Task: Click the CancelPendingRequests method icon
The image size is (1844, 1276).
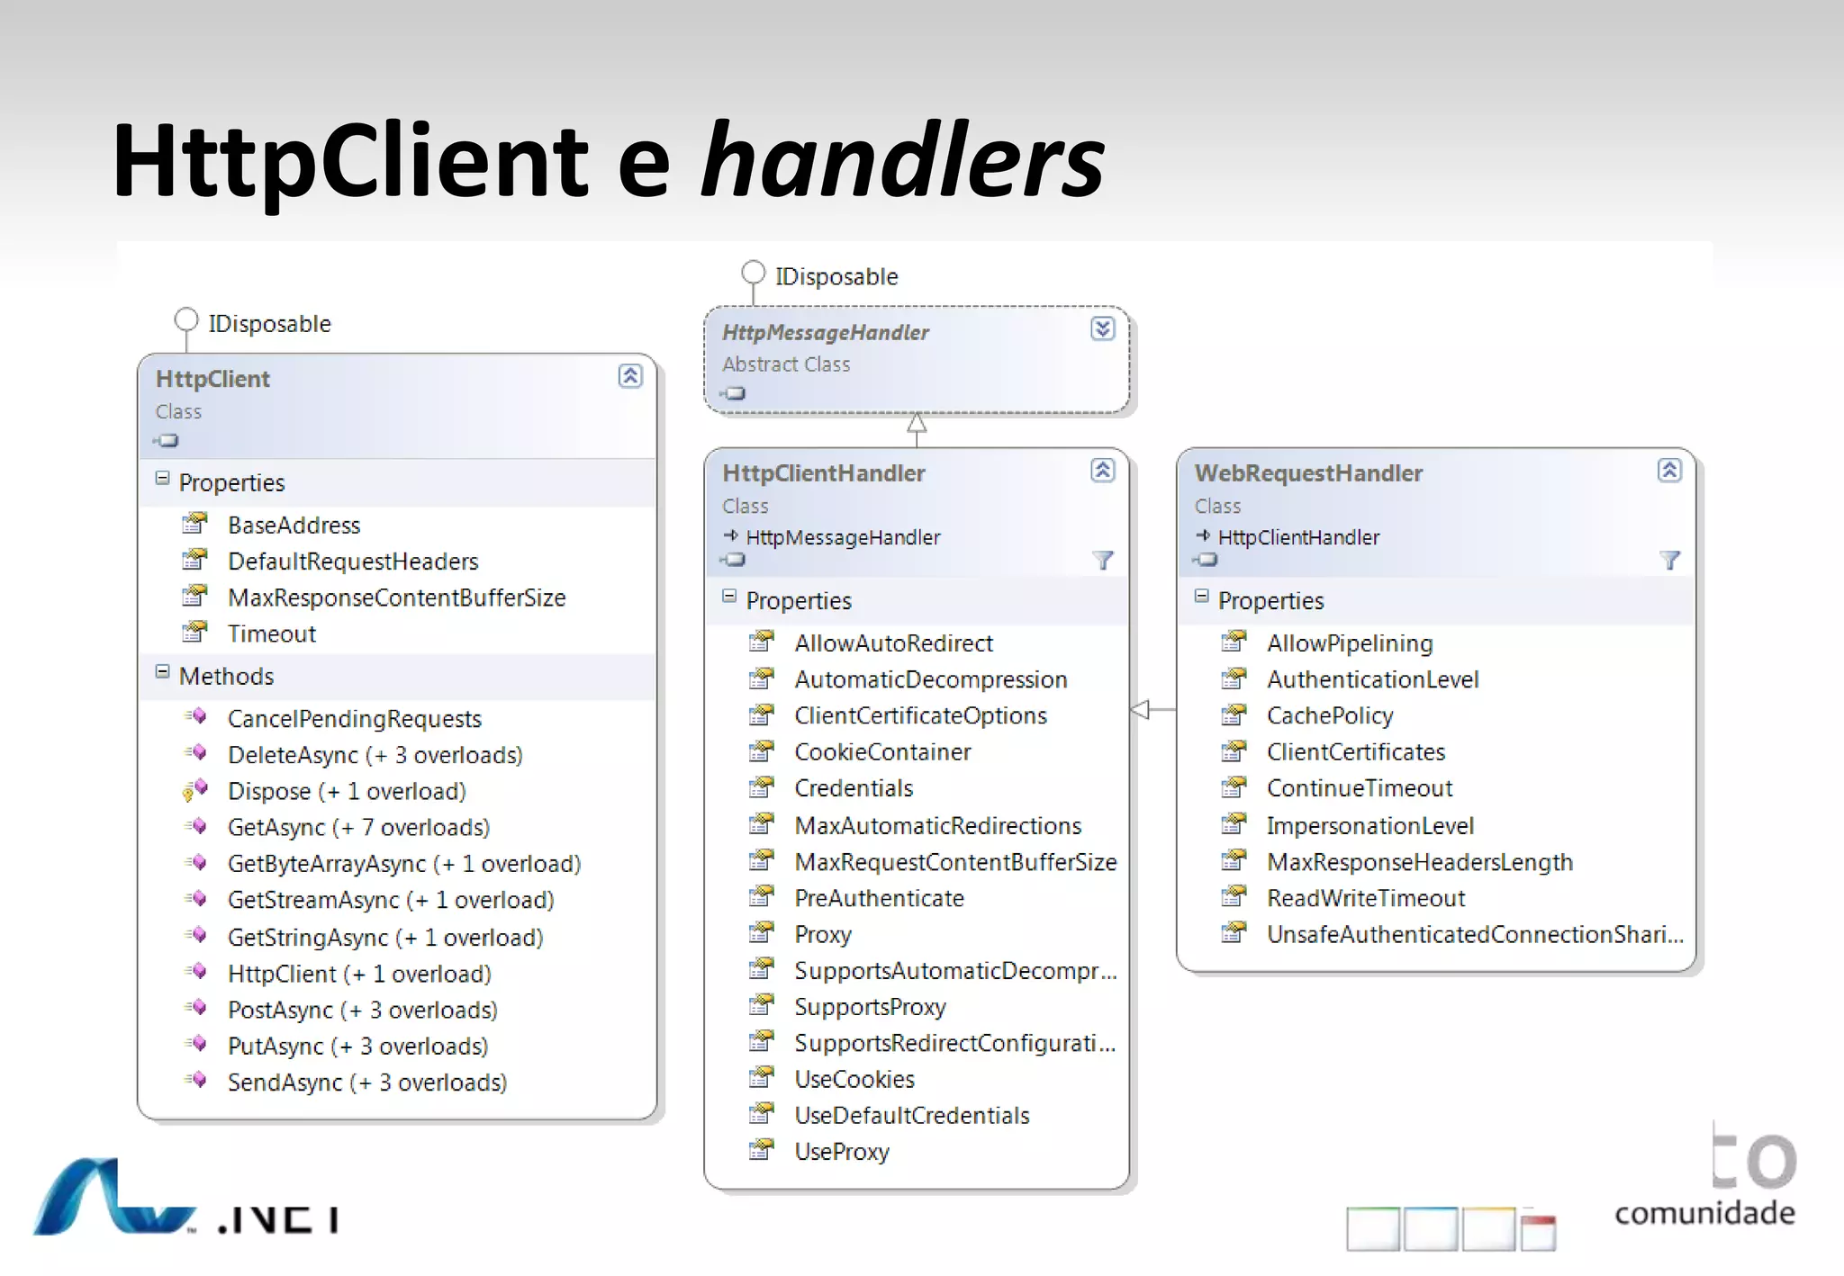Action: [x=195, y=717]
